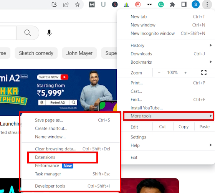Click Cut in the Edit row
The image size is (215, 193).
(162, 127)
